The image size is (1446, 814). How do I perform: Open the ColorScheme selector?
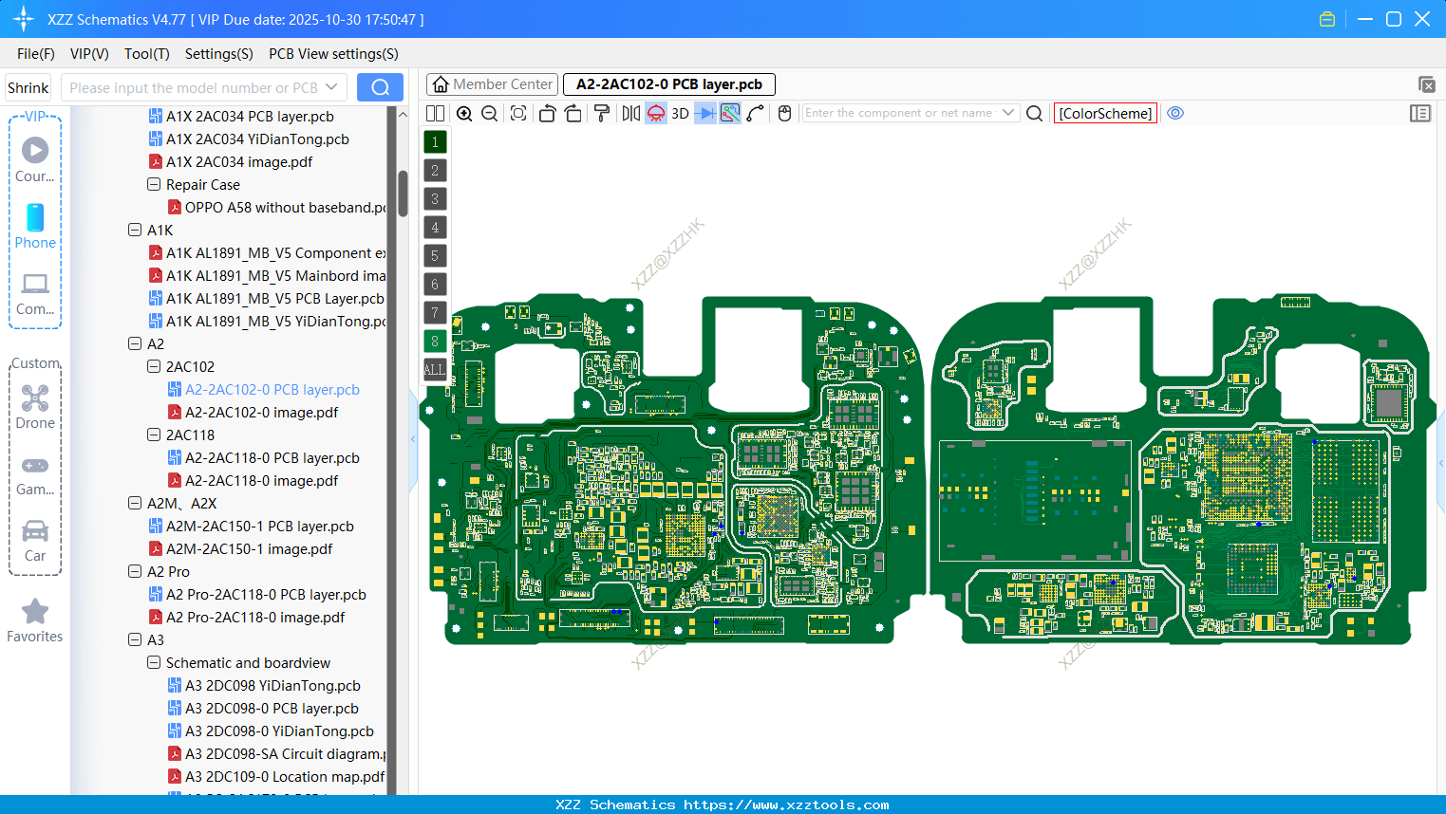(1105, 113)
